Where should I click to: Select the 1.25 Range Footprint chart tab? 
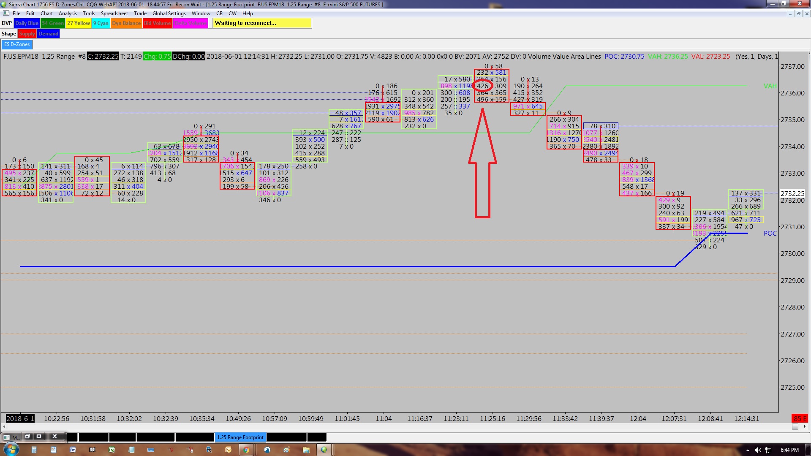[240, 437]
